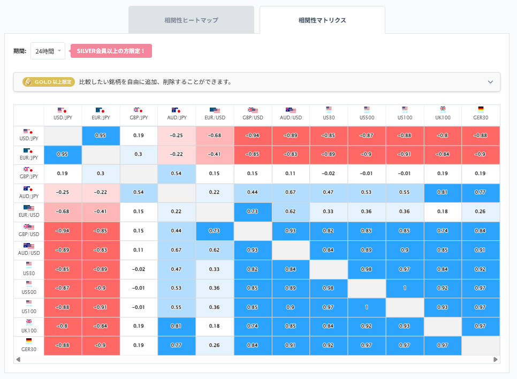The height and width of the screenshot is (379, 517).
Task: Switch to the 相関性ヒートマップ tab
Action: click(x=191, y=19)
